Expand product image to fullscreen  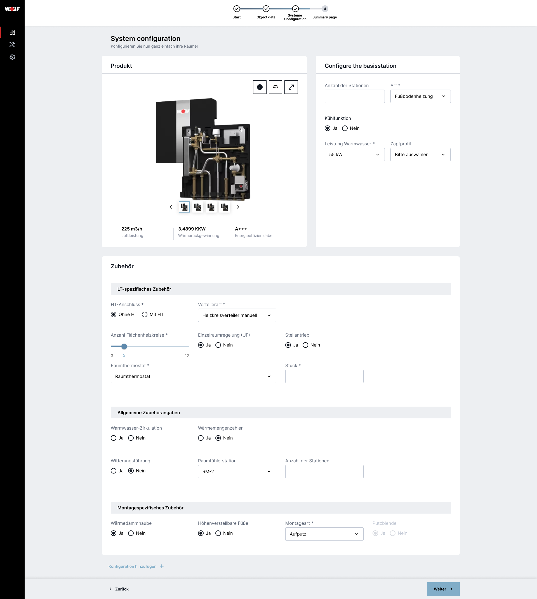pos(291,87)
